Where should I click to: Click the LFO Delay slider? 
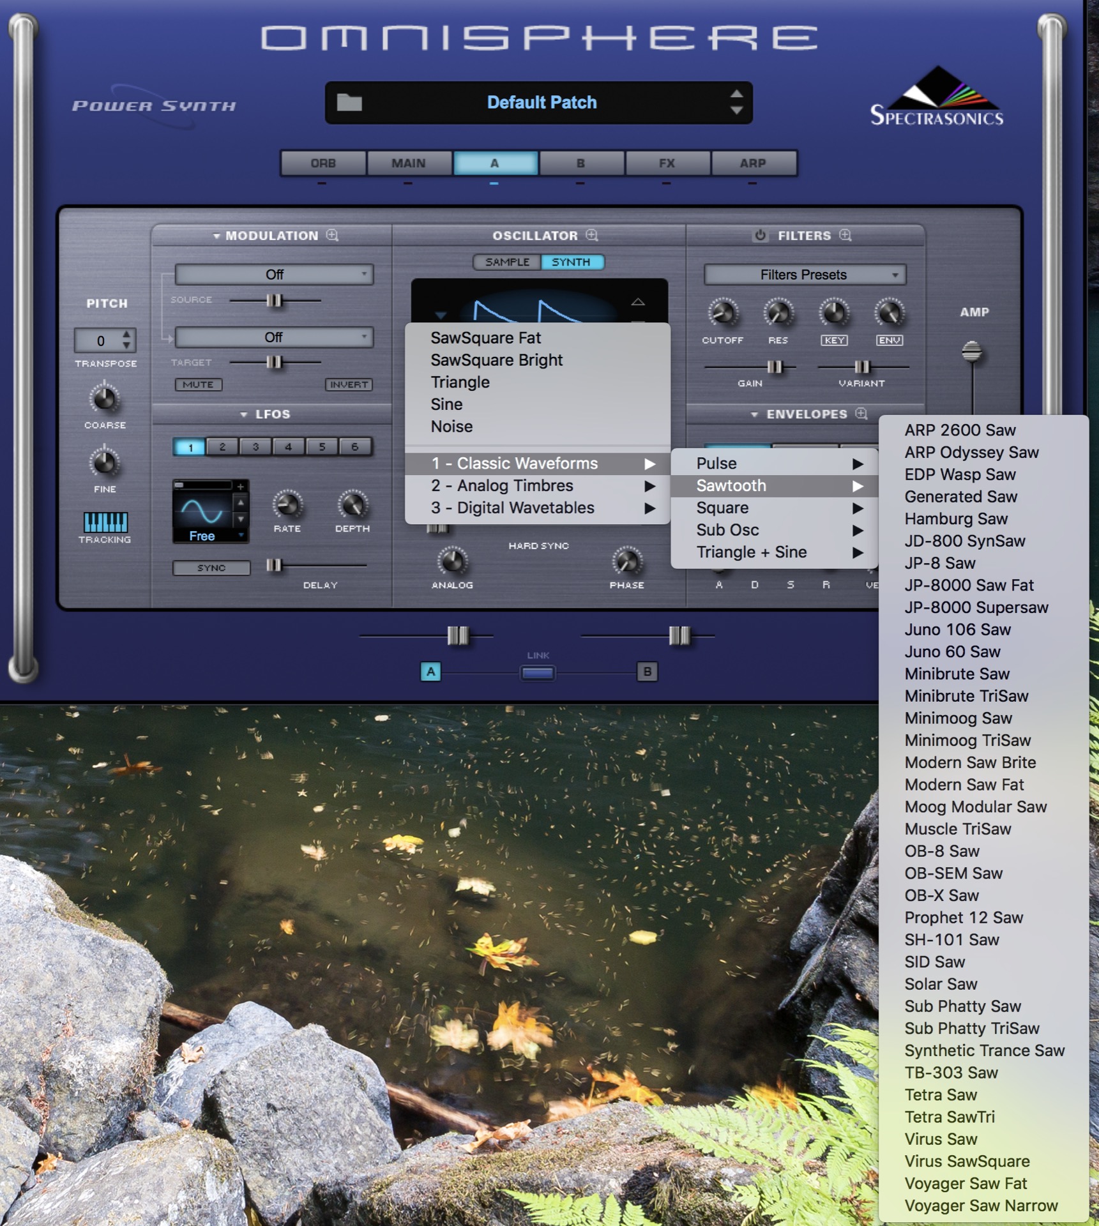click(274, 565)
